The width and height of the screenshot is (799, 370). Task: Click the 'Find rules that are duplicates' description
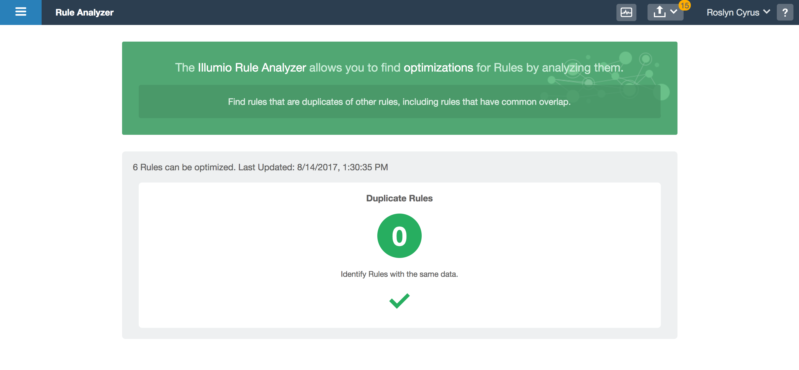pos(399,102)
